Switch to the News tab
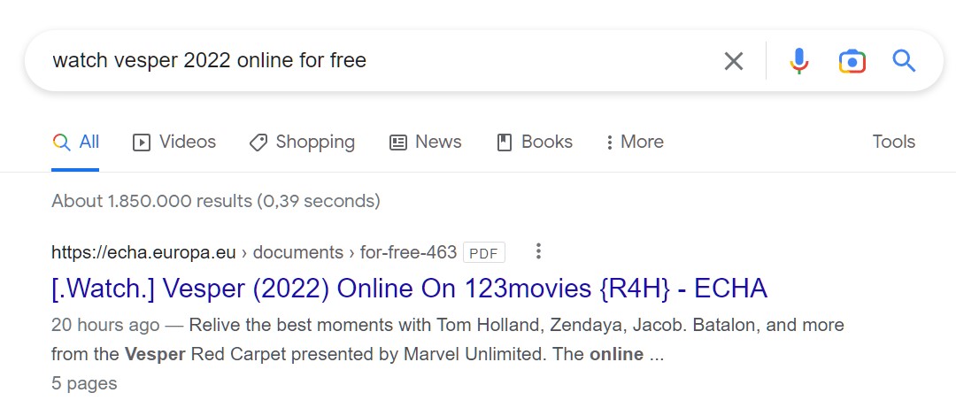The image size is (956, 416). coord(425,143)
